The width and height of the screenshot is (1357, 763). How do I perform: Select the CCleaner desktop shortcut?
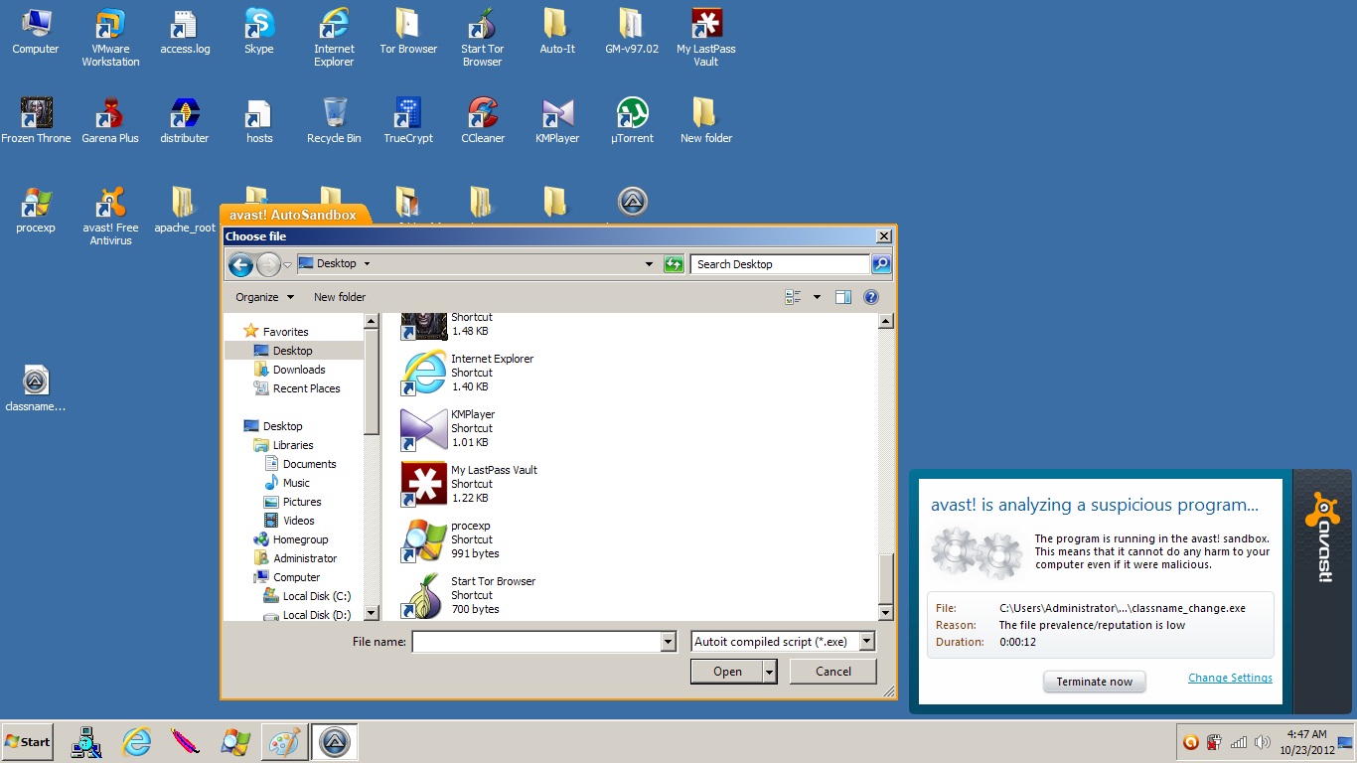pos(483,121)
